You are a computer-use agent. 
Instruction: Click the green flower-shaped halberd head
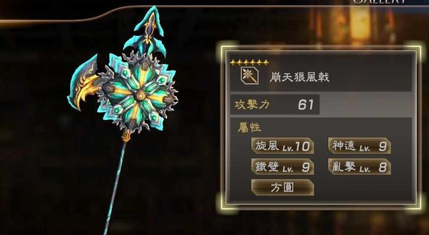pyautogui.click(x=138, y=94)
